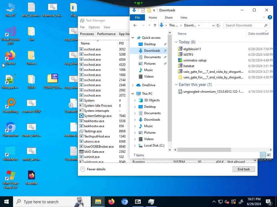Click the Explorer horizontal scrollbar

204,150
